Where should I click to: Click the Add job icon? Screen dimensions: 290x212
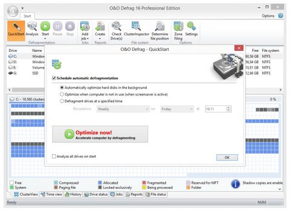click(85, 26)
